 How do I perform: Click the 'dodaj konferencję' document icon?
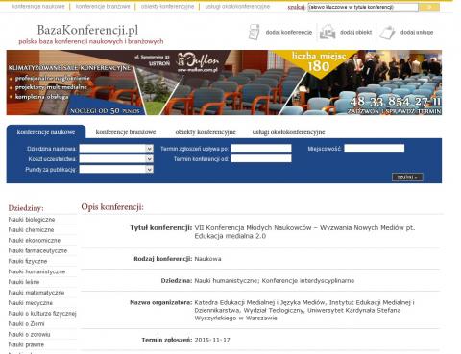[255, 32]
